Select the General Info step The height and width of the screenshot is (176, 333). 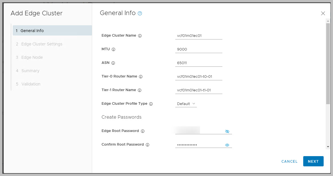tap(32, 31)
